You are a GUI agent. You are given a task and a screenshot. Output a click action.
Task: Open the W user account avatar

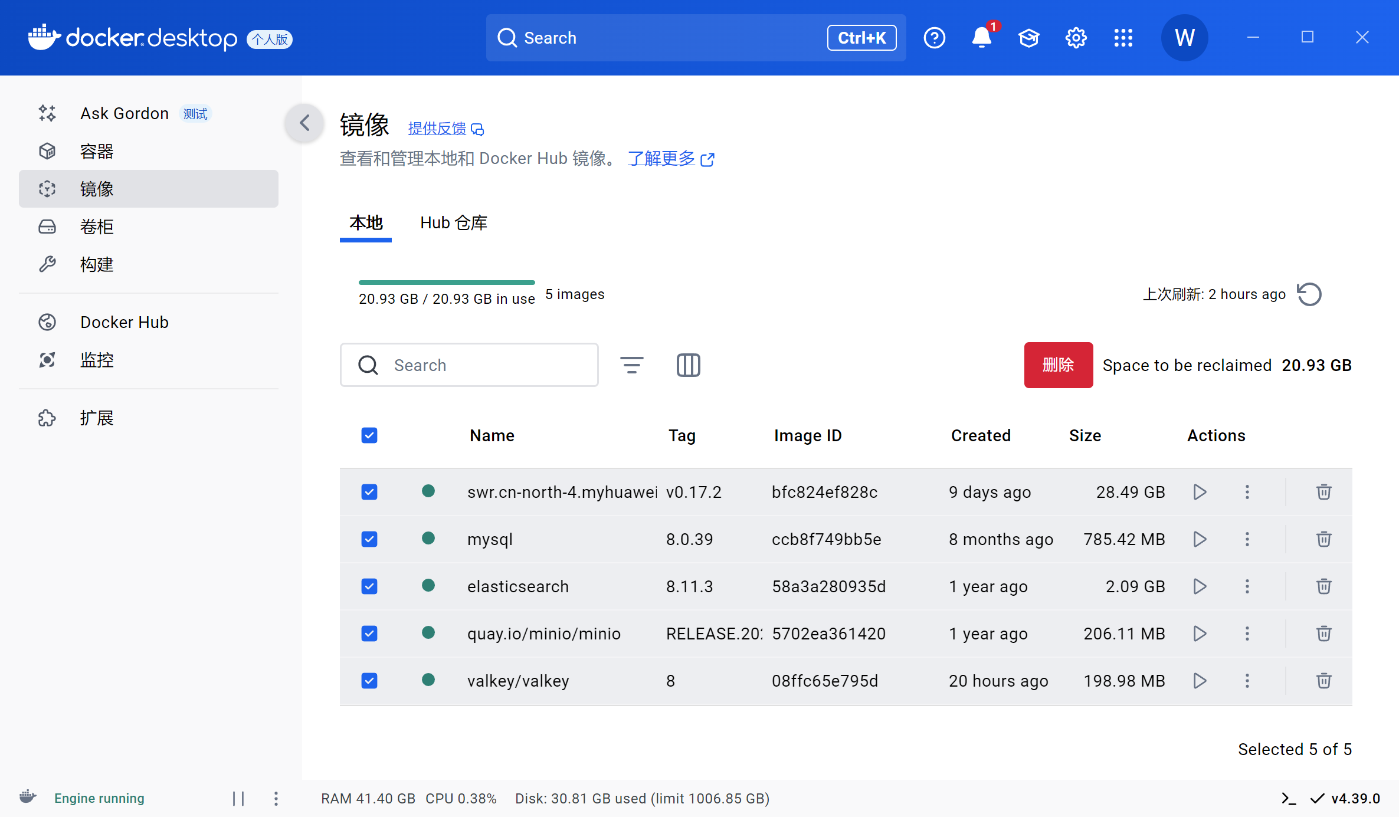point(1184,38)
